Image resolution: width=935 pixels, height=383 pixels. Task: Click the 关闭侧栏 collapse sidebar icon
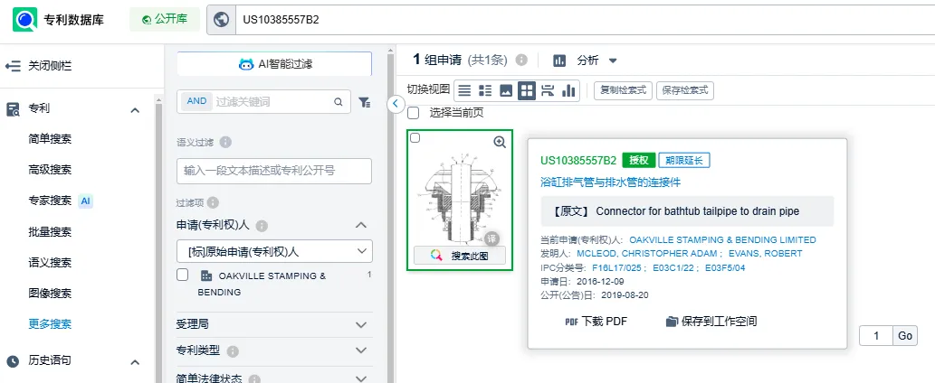(13, 66)
